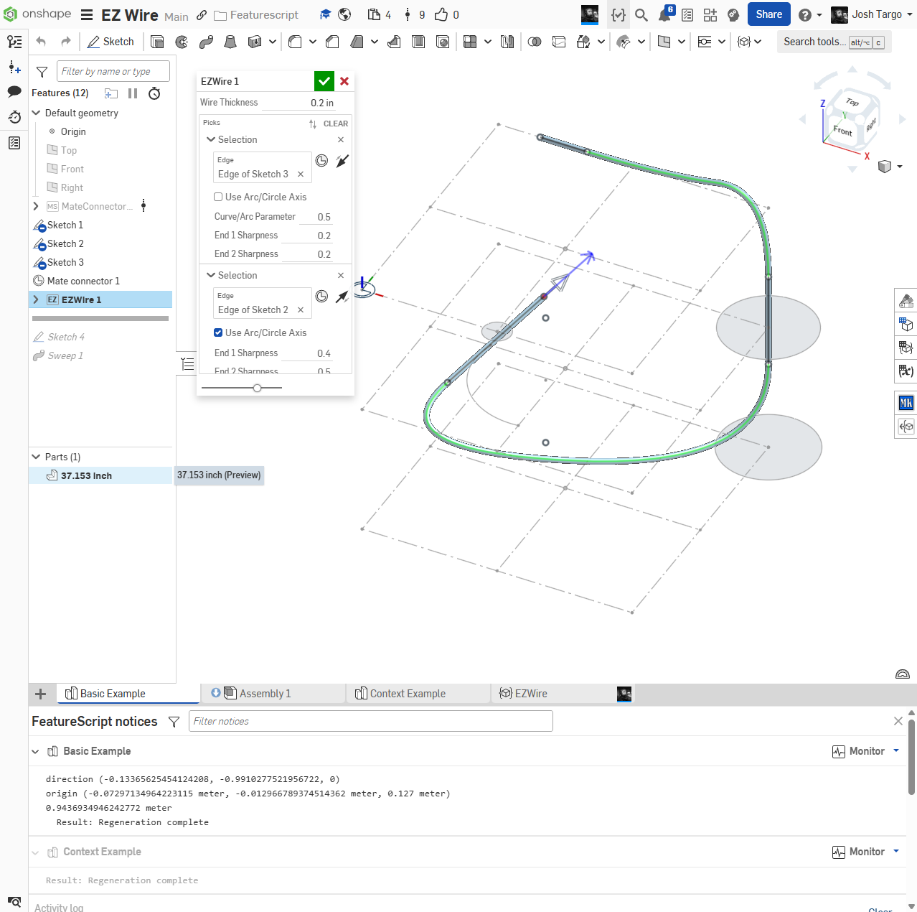Select the Sweep tool
The image size is (917, 912).
pyautogui.click(x=207, y=42)
